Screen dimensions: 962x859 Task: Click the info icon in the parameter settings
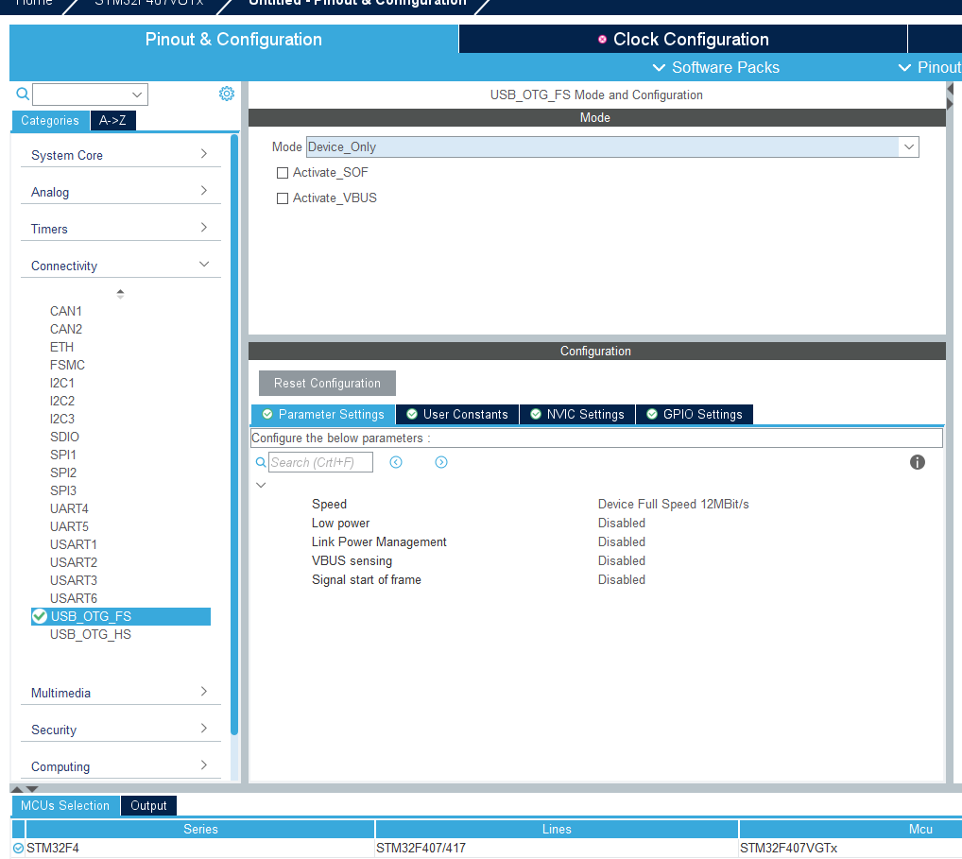click(x=917, y=462)
